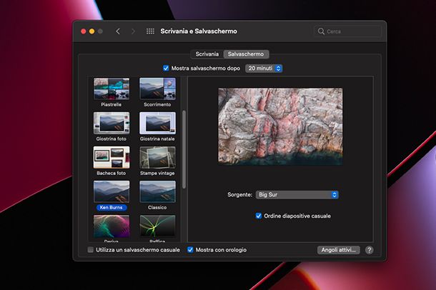Viewport: 436px width, 290px height.
Task: Minimize the window with yellow button
Action: (91, 31)
